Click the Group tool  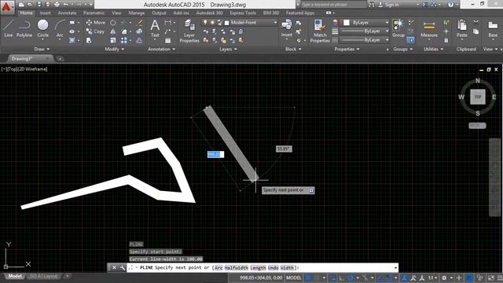[x=398, y=28]
